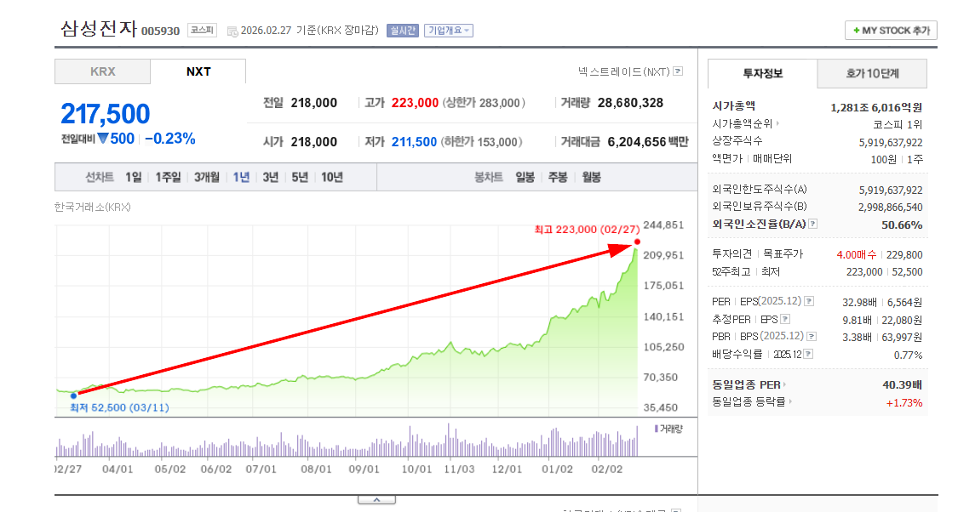
Task: Click the MY STOCK 추가 button
Action: (891, 31)
